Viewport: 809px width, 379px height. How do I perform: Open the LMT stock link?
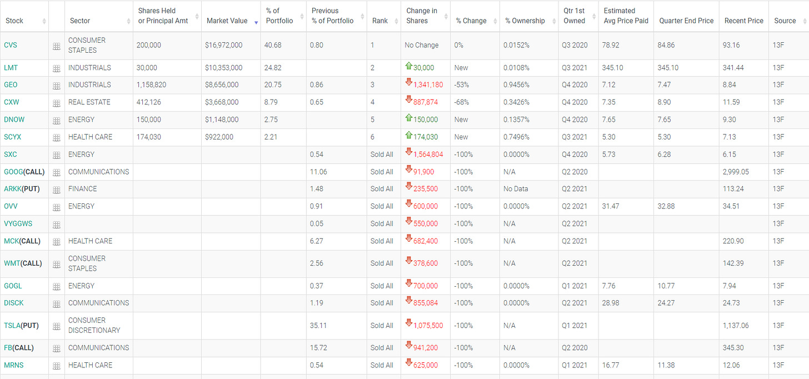point(11,67)
